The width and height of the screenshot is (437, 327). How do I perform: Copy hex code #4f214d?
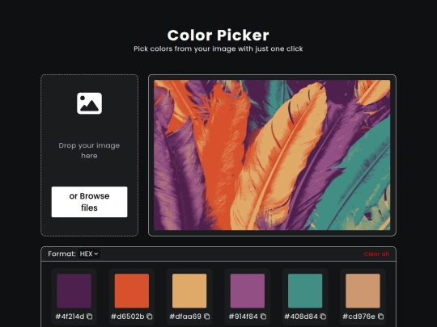pos(90,317)
